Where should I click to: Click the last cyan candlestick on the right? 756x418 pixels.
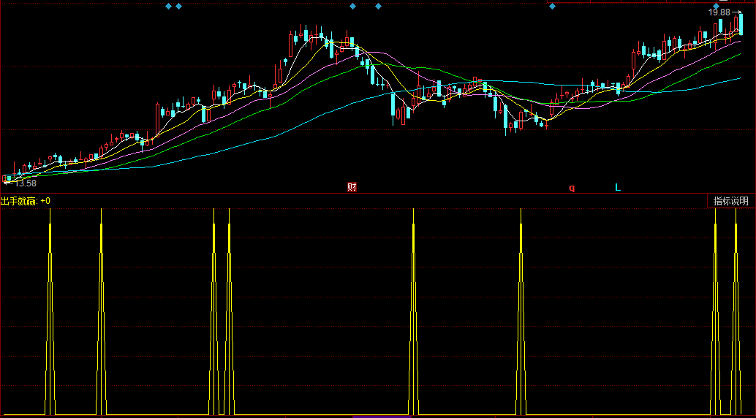point(741,22)
